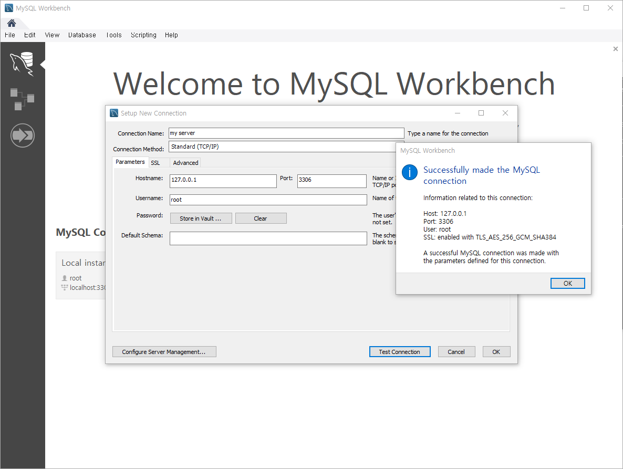Open the home tab icon

tap(11, 23)
